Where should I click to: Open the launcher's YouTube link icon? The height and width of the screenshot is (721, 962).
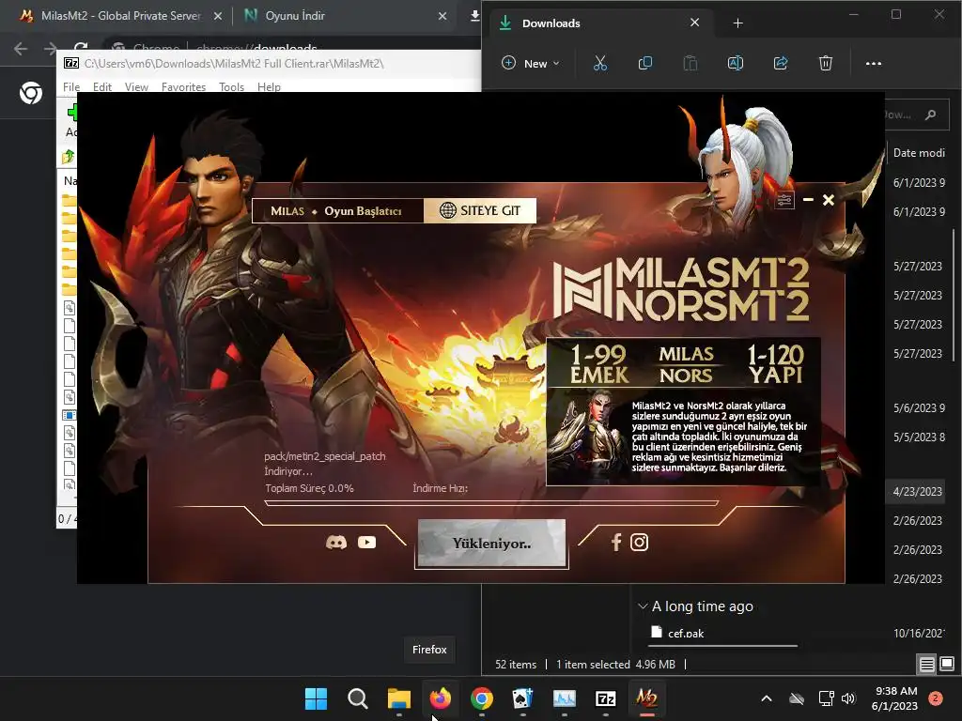point(367,543)
